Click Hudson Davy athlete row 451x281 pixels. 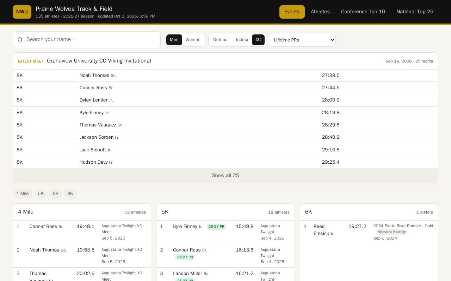[225, 162]
